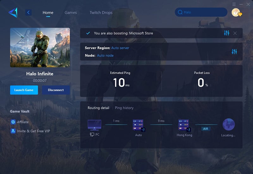253x174 pixels.
Task: Click the Auto server node icon
Action: click(139, 125)
